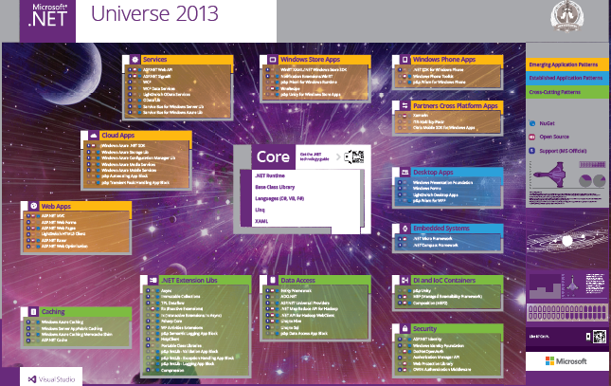
Task: Click WCF Data Services in Services
Action: click(x=158, y=88)
